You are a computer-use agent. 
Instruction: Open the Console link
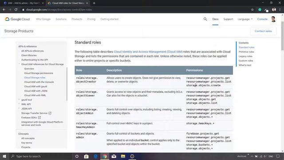point(262,19)
